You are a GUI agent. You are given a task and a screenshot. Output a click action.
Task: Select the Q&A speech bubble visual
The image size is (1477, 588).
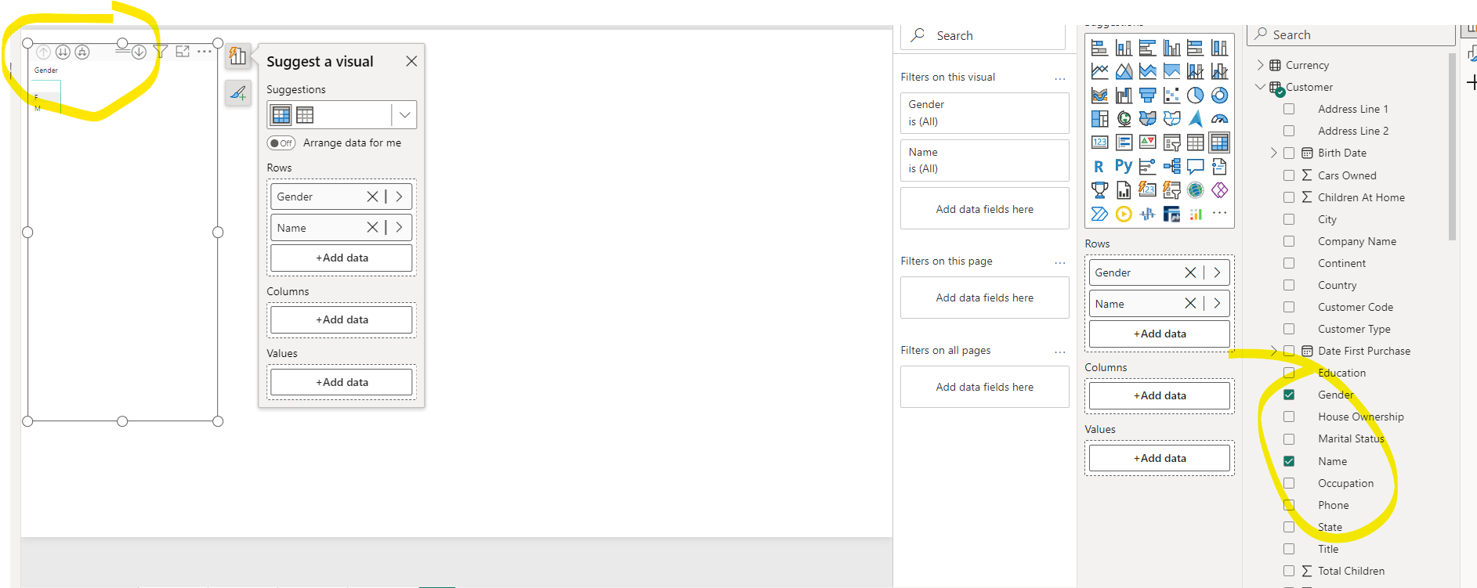(1195, 166)
